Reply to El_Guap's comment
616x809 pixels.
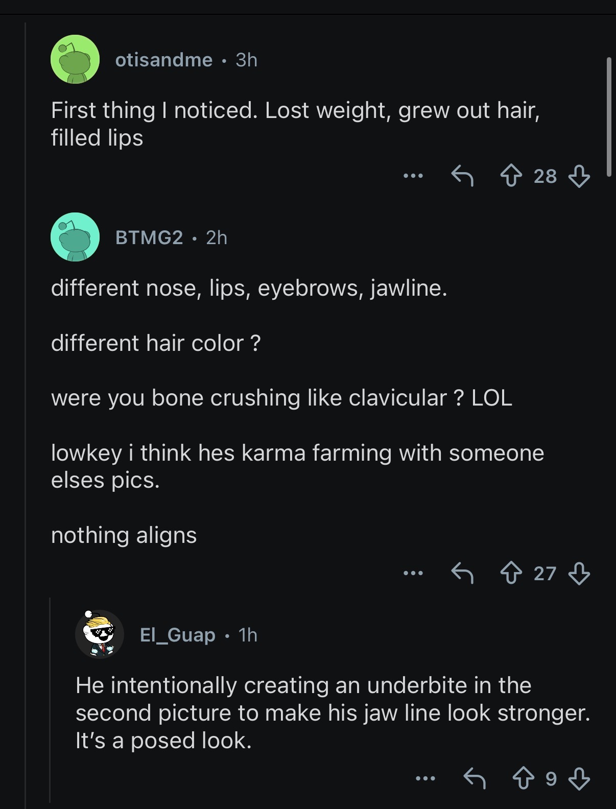(x=475, y=778)
